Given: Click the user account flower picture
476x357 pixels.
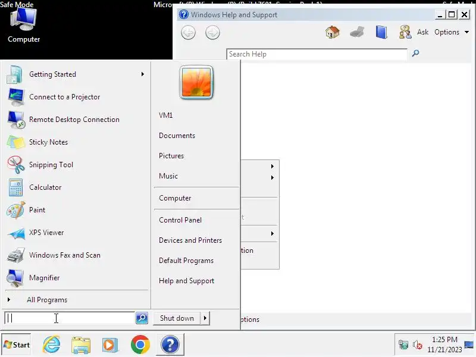Looking at the screenshot, I should coord(196,82).
